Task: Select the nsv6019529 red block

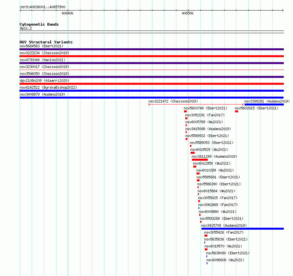Action: [193, 153]
